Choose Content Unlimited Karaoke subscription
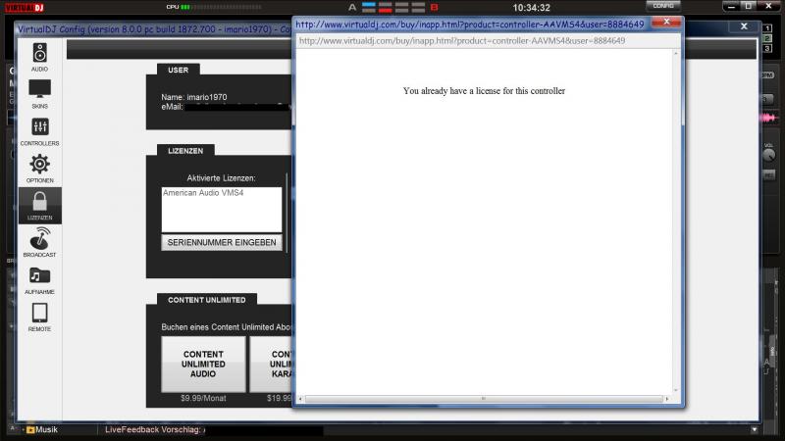 click(x=271, y=364)
